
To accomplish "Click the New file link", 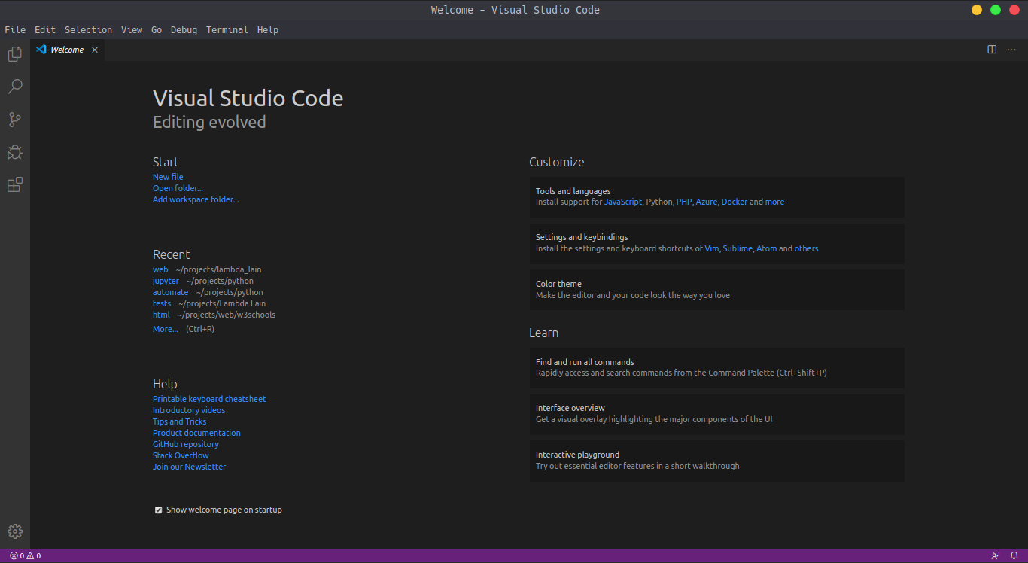I will [168, 177].
